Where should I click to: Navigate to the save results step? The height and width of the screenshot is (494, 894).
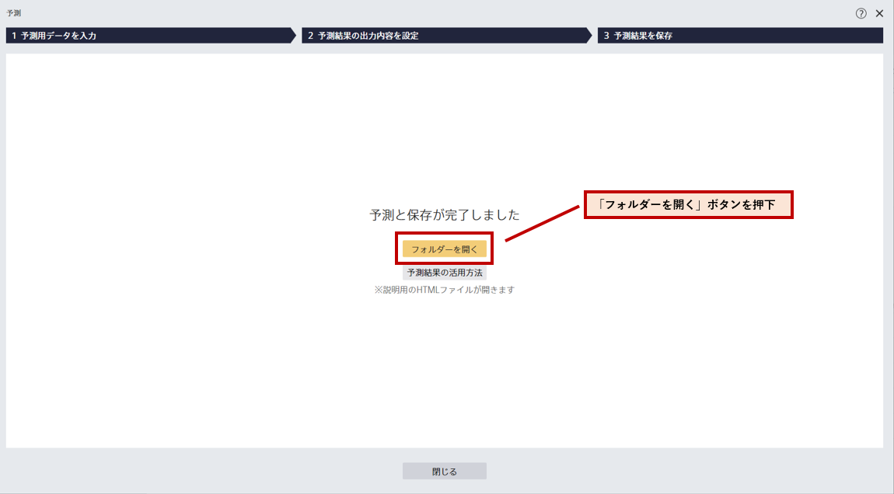(739, 35)
